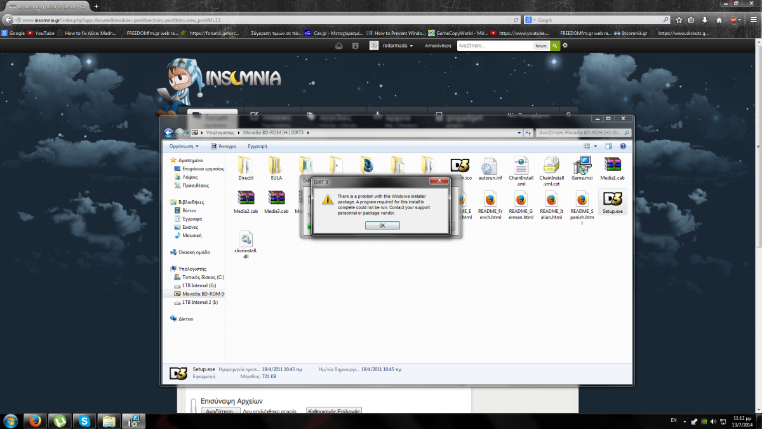Click the Explorer refresh button beside address bar
Viewport: 762px width, 429px height.
(x=527, y=133)
